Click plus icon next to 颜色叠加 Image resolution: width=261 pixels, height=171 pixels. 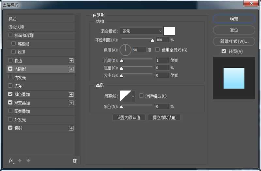tap(71, 94)
